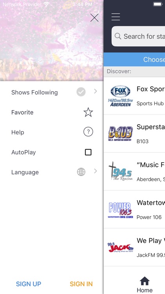The image size is (165, 294).
Task: Open the Fox Sports Aberdeen logo
Action: pyautogui.click(x=120, y=96)
